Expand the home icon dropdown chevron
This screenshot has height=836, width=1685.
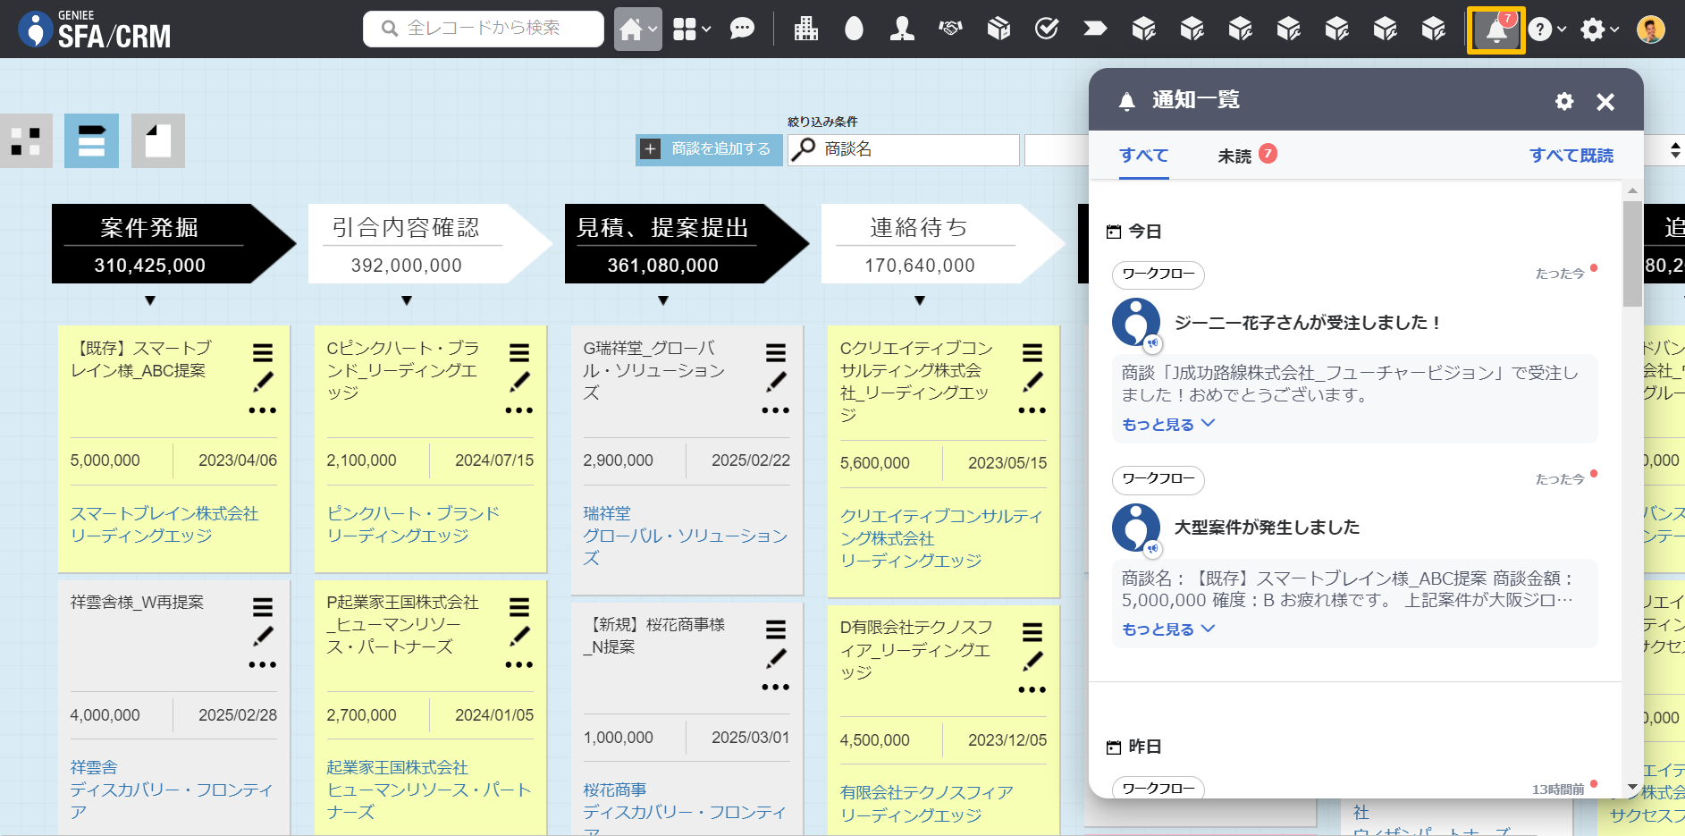point(653,30)
